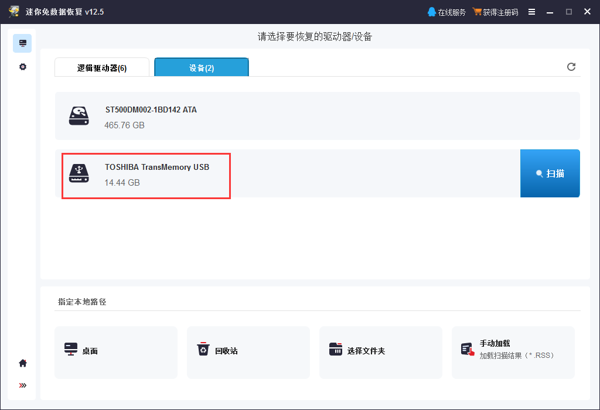Click the 桌面 desktop monitor icon
Viewport: 600px width, 410px height.
tap(71, 349)
